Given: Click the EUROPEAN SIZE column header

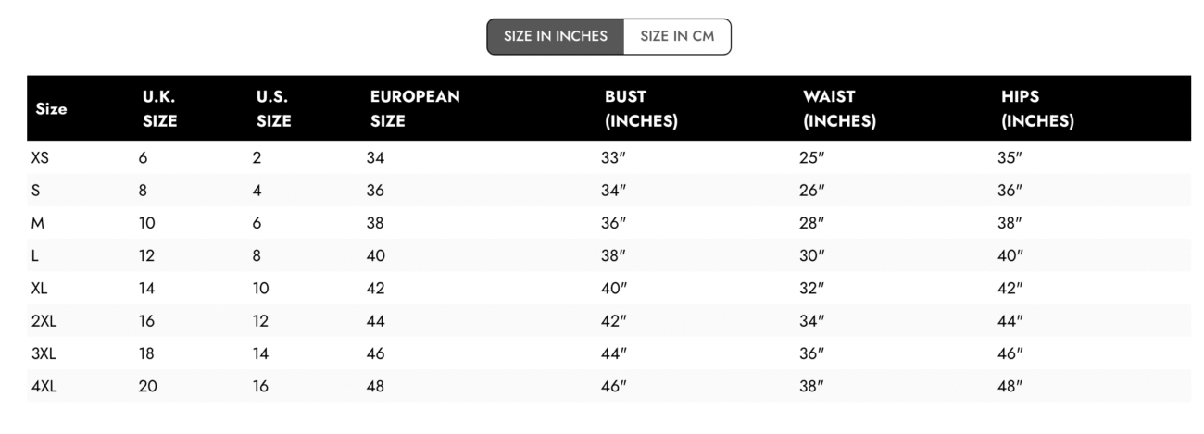Looking at the screenshot, I should tap(415, 108).
